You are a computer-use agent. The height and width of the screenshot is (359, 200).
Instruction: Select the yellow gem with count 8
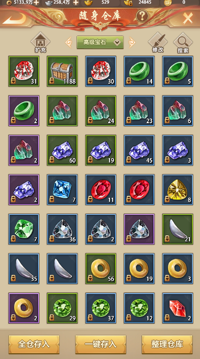pyautogui.click(x=178, y=189)
